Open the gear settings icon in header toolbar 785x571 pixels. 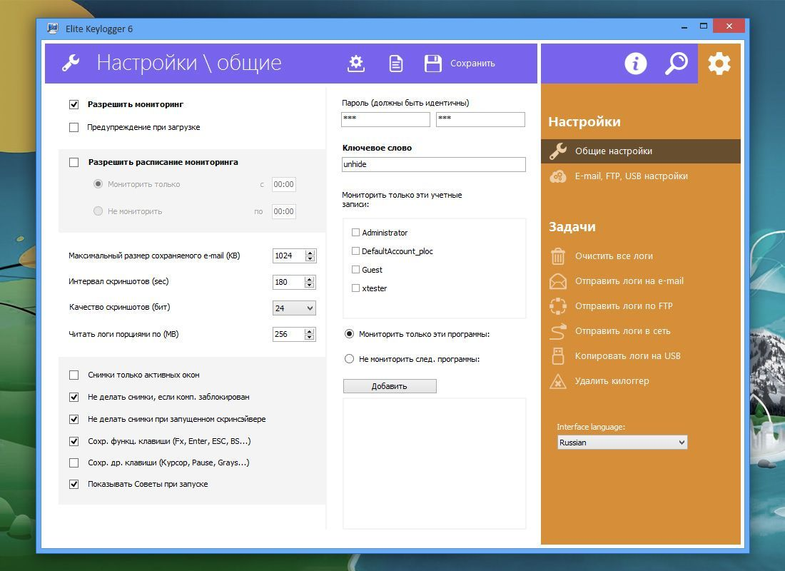[356, 63]
